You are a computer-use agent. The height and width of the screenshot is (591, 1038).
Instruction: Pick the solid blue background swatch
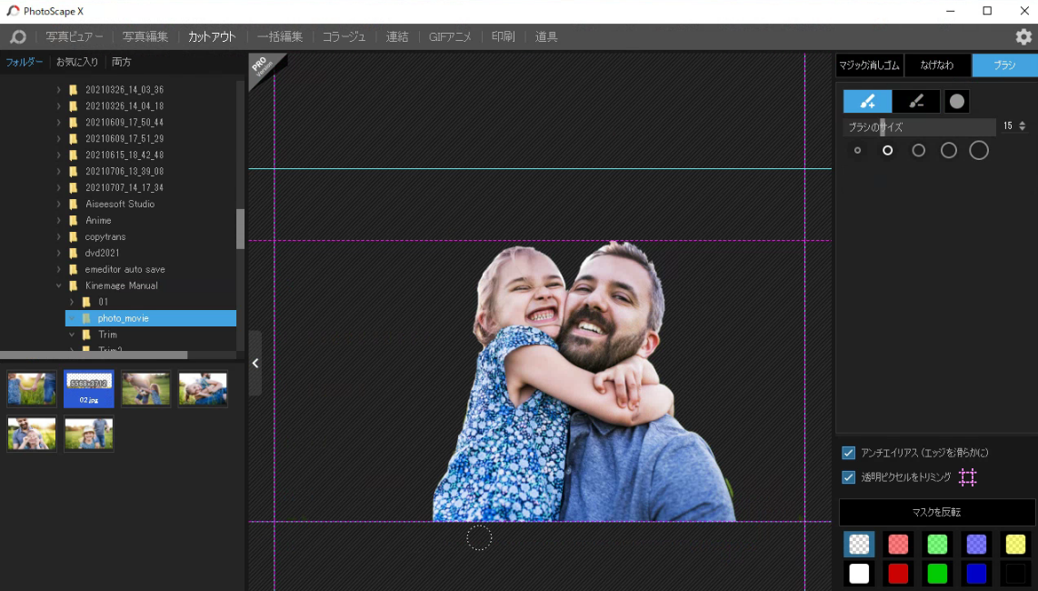point(976,573)
